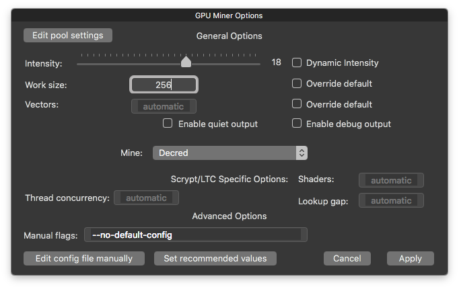The image size is (459, 289).
Task: Toggle Override default for Vectors
Action: [x=297, y=104]
